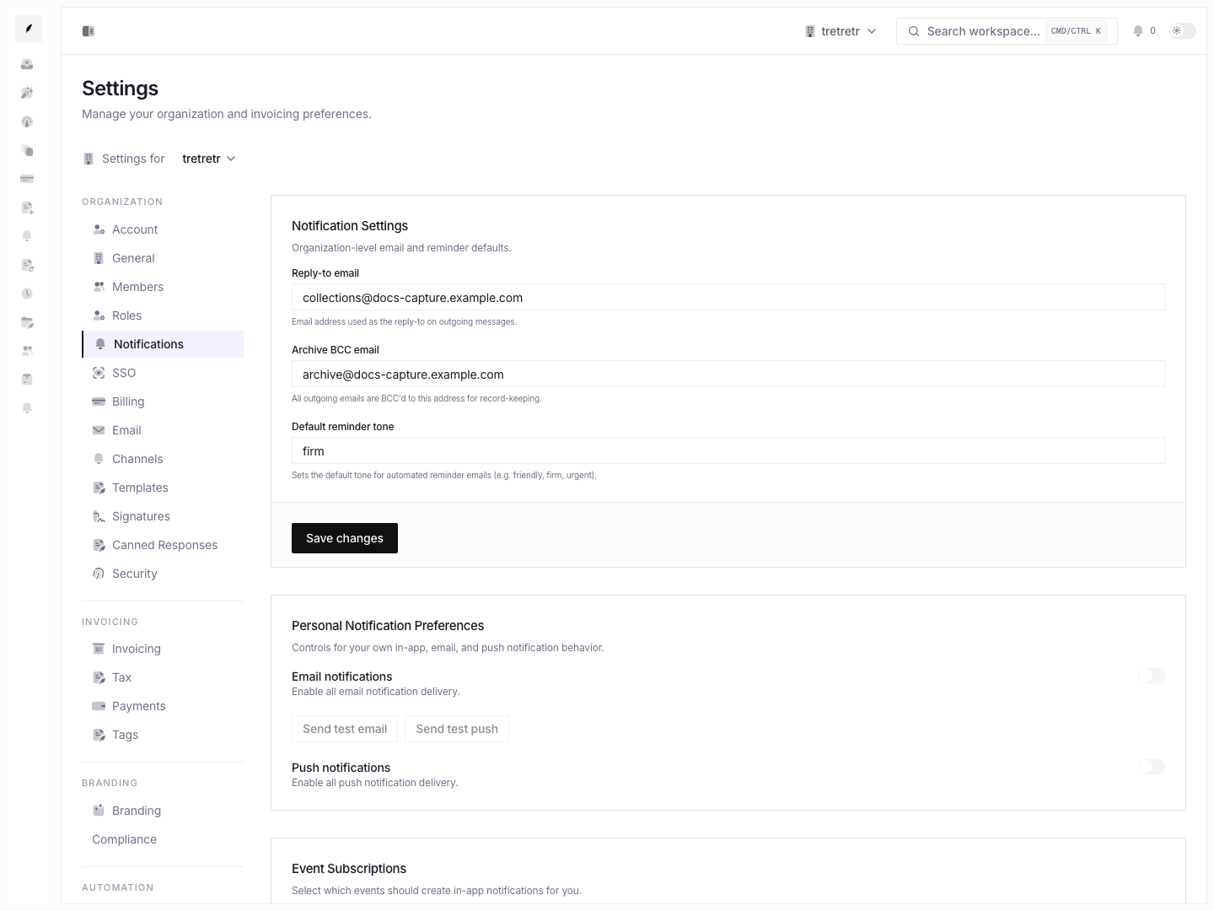Open the stacked documents icon in left rail
The width and height of the screenshot is (1214, 911).
tap(27, 150)
